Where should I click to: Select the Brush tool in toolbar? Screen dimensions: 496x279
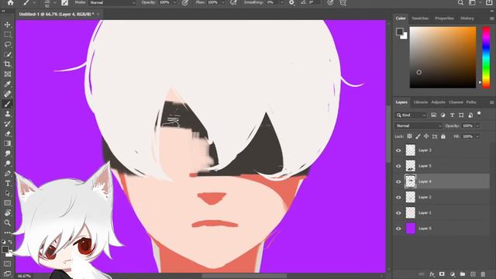coord(8,104)
